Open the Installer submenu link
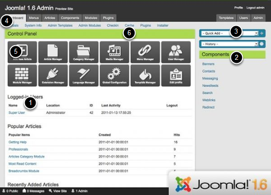This screenshot has width=271, height=195. [x=163, y=26]
